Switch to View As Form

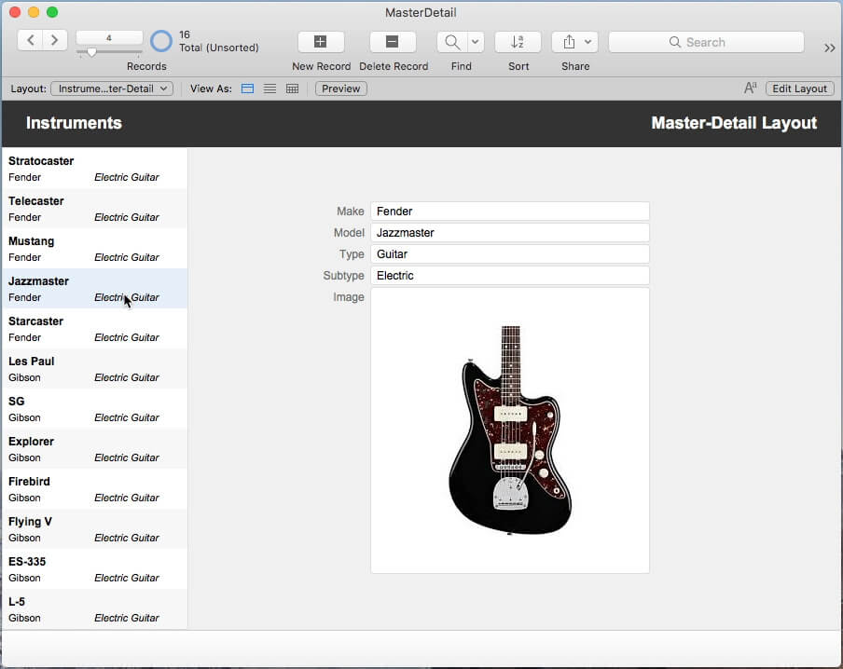tap(247, 89)
